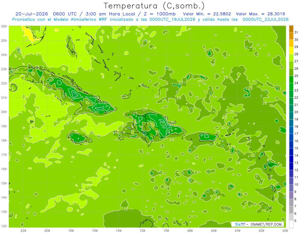Click the 78W longitude axis label
This screenshot has height=234, width=303.
pyautogui.click(x=71, y=230)
